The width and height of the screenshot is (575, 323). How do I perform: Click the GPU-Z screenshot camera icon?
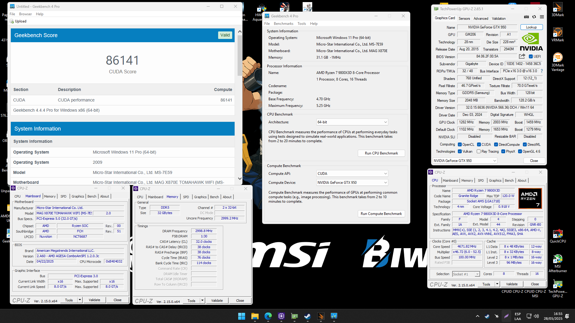click(x=526, y=17)
